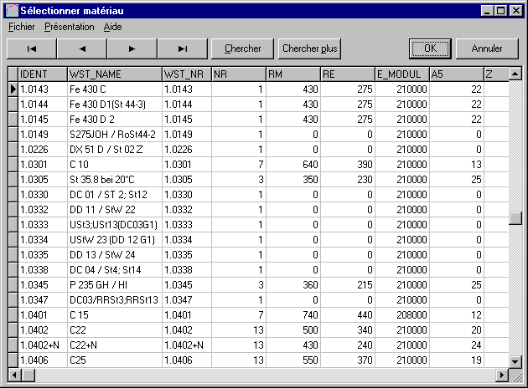Confirm selection with OK button
The image size is (528, 388).
(x=430, y=48)
